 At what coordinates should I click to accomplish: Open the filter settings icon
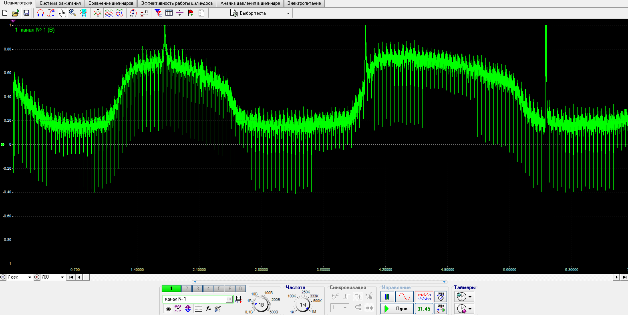coord(158,13)
